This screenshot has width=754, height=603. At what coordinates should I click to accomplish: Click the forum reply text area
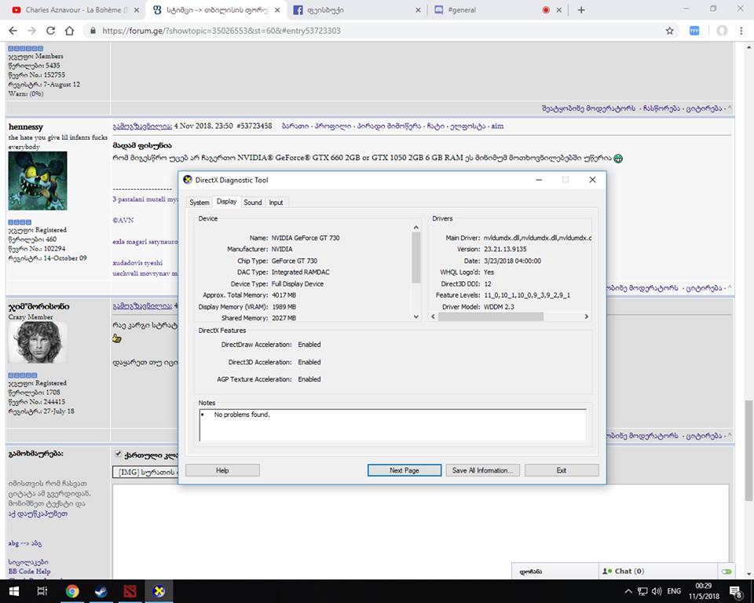click(x=420, y=532)
